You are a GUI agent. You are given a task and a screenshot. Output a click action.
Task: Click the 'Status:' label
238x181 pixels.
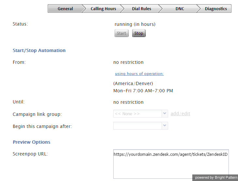(x=20, y=24)
